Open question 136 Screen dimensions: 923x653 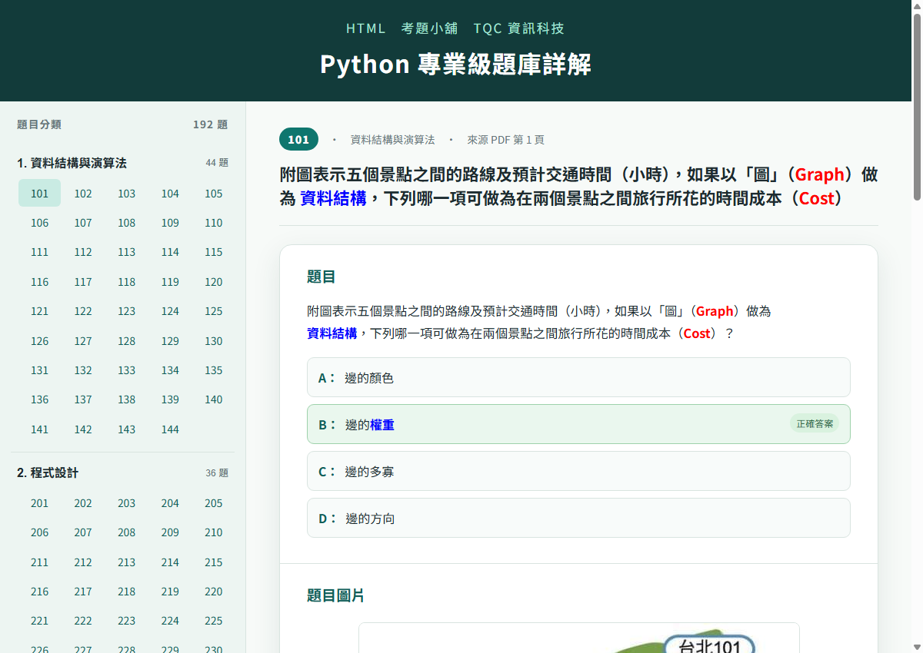[39, 399]
